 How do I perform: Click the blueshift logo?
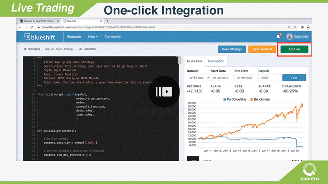(40, 37)
